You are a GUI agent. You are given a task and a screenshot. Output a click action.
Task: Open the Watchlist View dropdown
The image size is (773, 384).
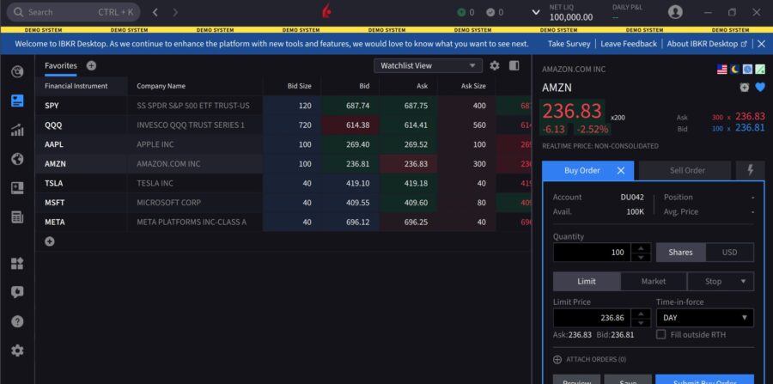pos(428,65)
